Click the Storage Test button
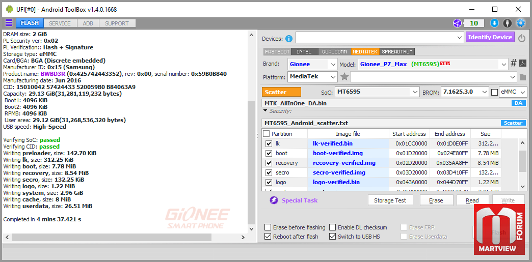The image size is (532, 262). (390, 200)
